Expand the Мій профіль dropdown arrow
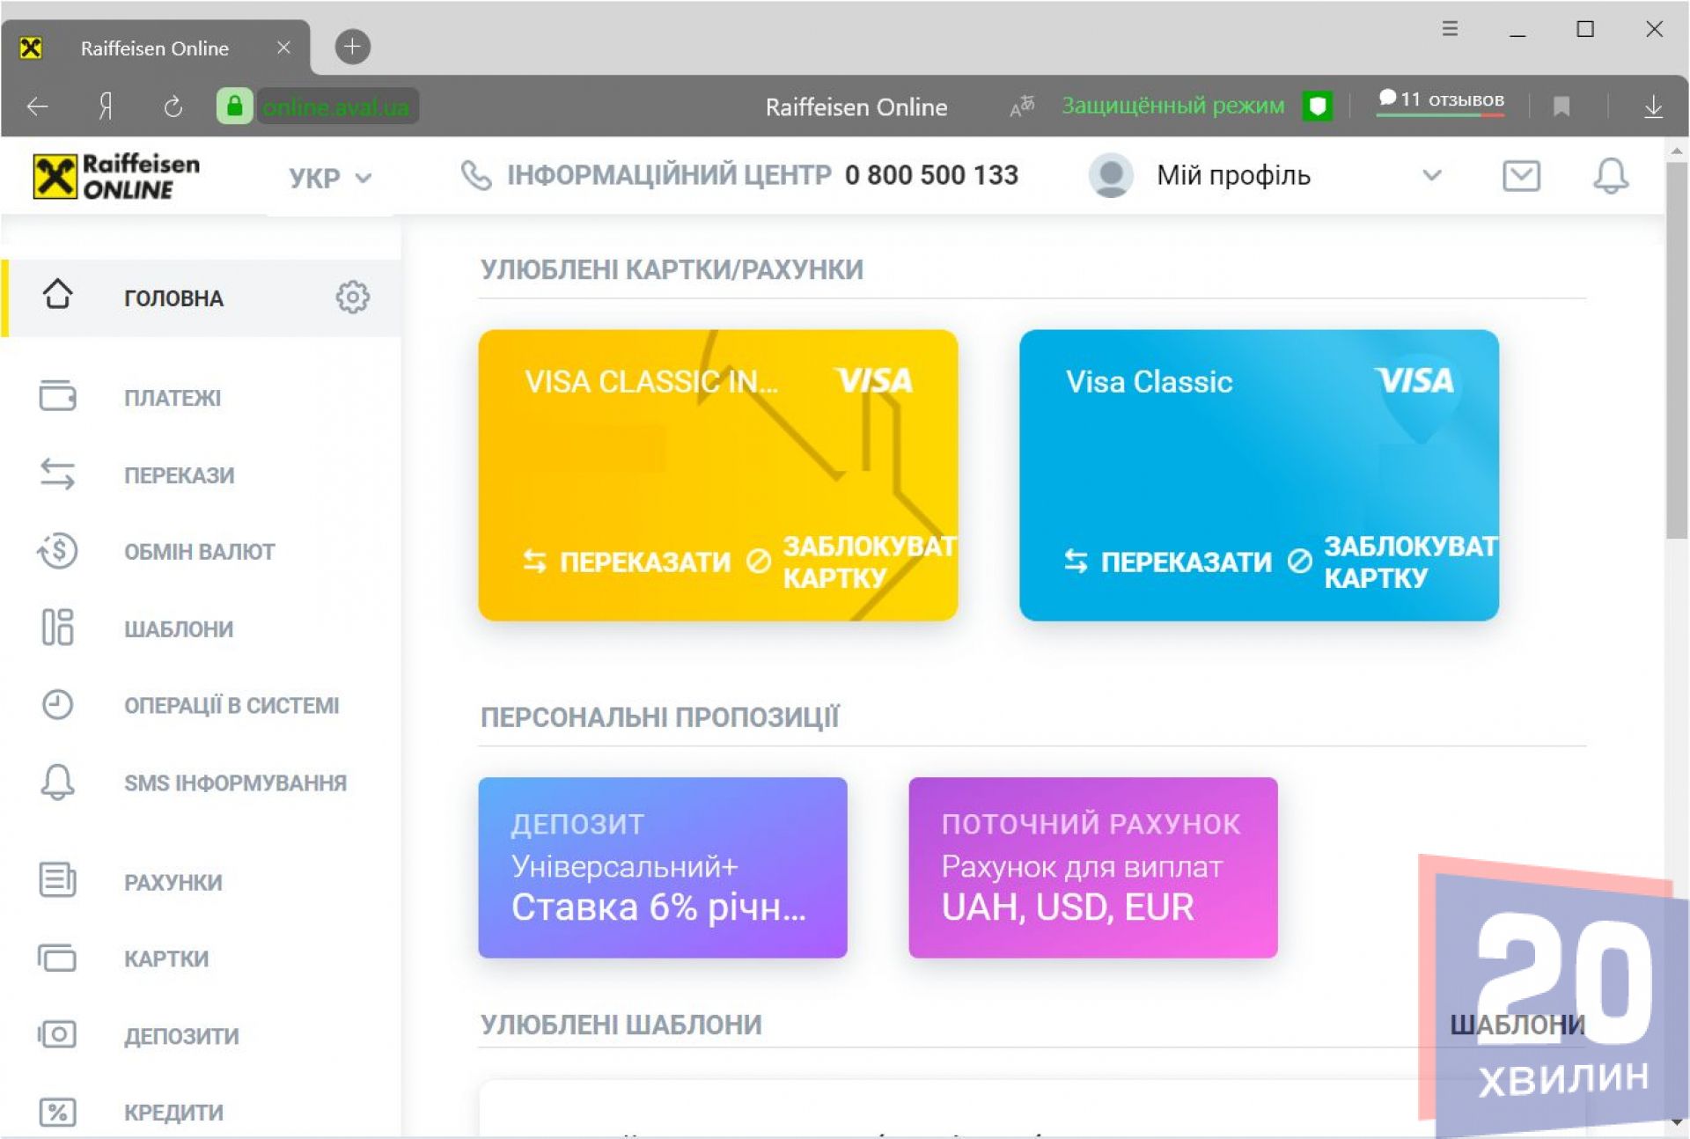The width and height of the screenshot is (1690, 1139). point(1431,175)
